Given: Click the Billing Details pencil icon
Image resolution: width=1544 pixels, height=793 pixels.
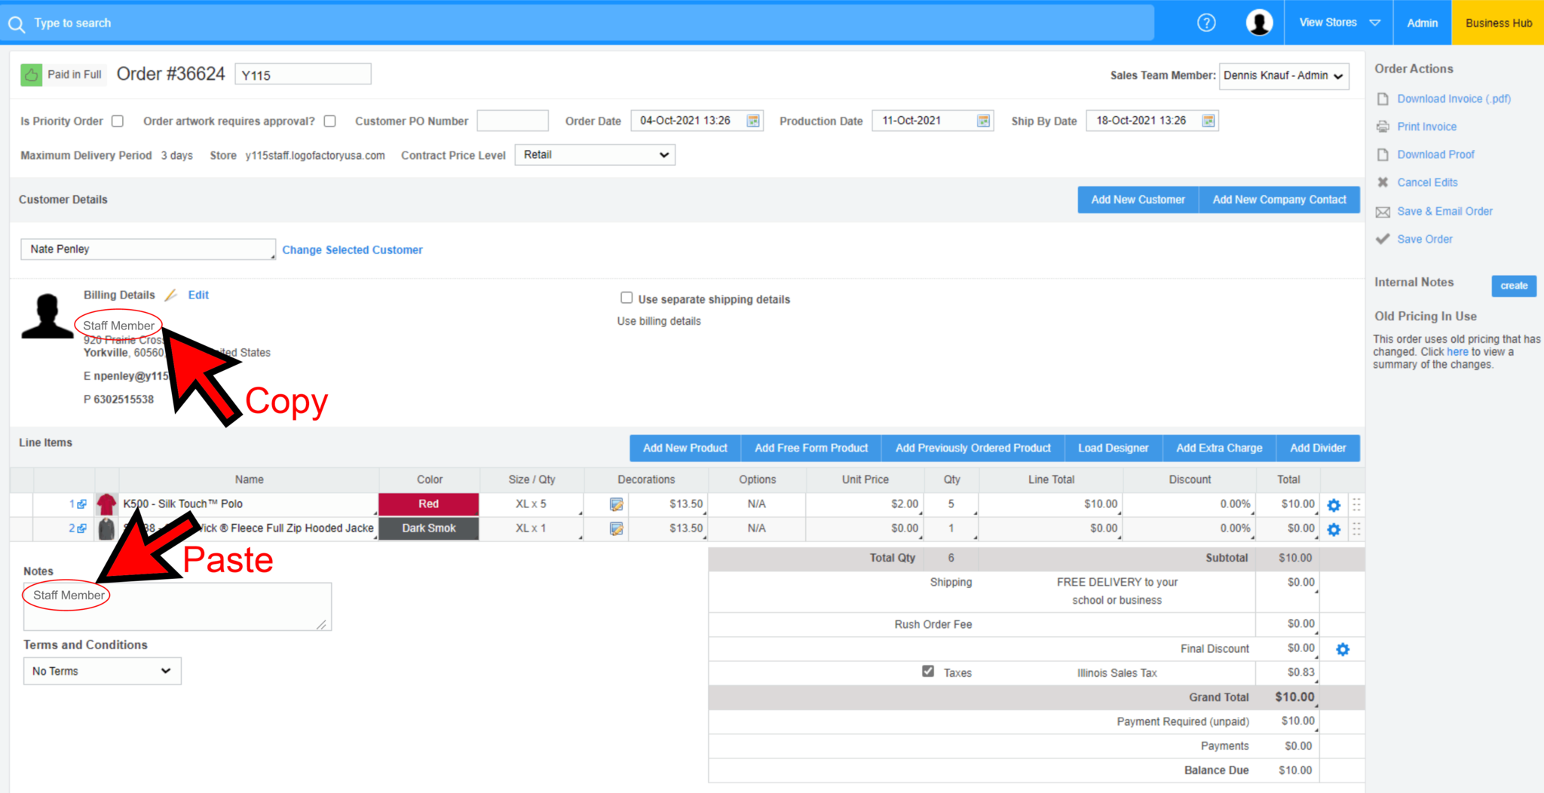Looking at the screenshot, I should 171,295.
